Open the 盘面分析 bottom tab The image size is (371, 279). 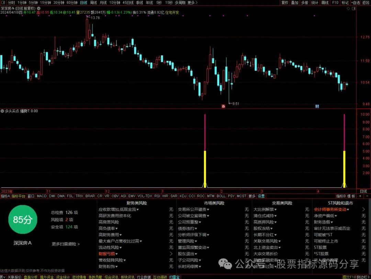coord(31,277)
